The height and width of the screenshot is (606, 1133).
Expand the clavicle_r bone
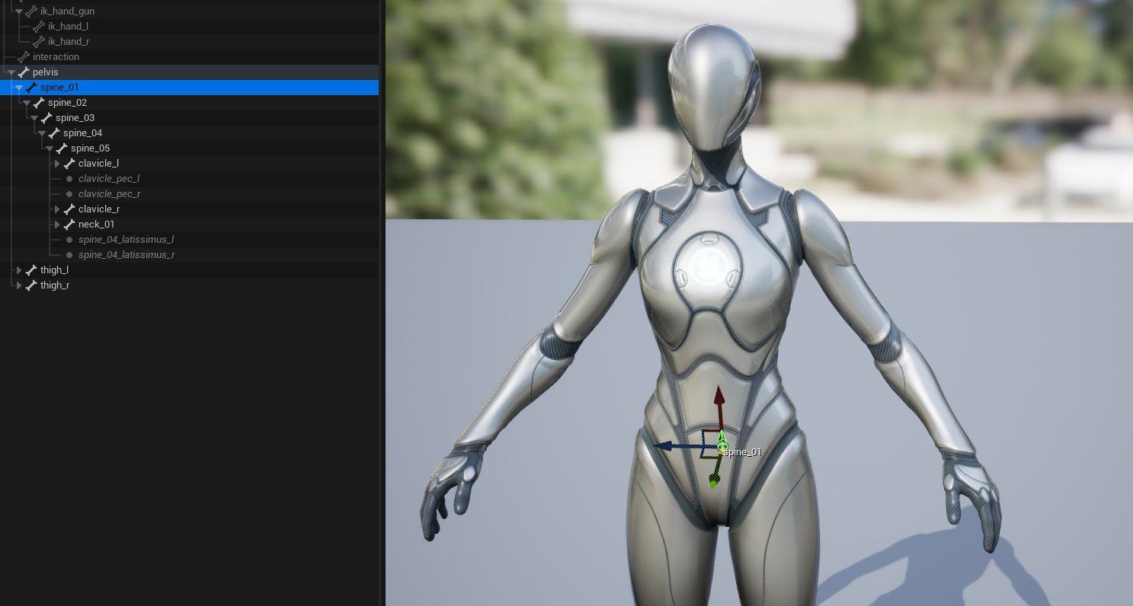(x=57, y=209)
